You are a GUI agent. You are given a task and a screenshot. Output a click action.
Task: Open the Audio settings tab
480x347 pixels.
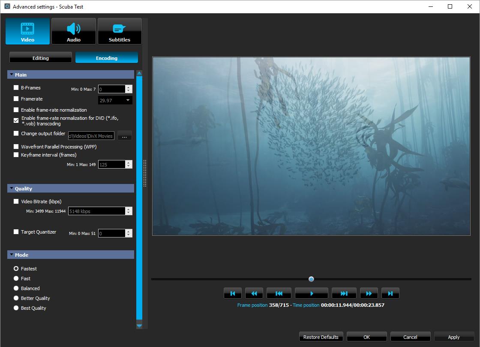coord(74,31)
